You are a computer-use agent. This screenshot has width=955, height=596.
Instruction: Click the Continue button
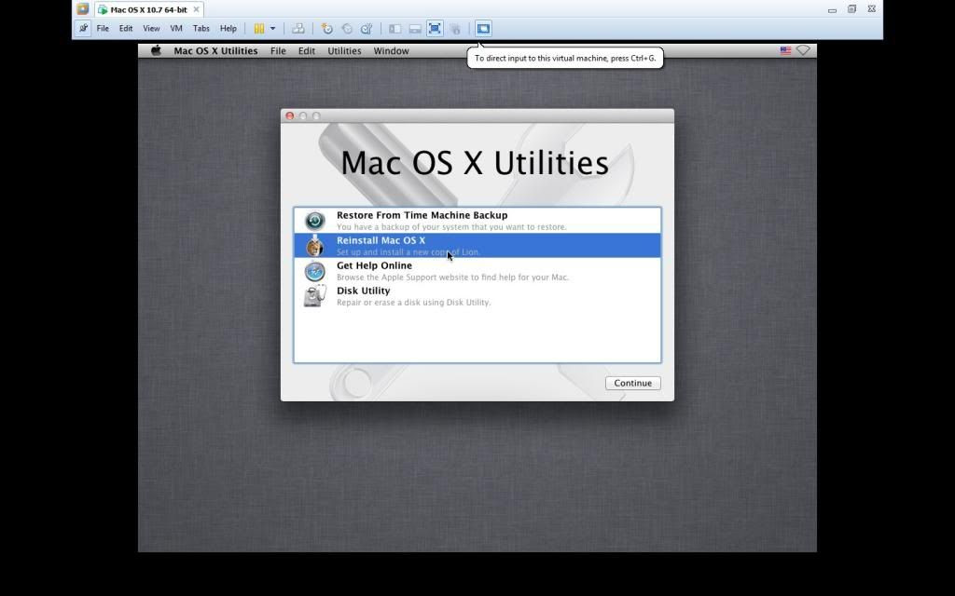633,383
